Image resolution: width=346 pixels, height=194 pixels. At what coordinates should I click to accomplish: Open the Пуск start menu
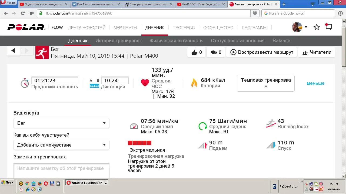tap(8, 182)
